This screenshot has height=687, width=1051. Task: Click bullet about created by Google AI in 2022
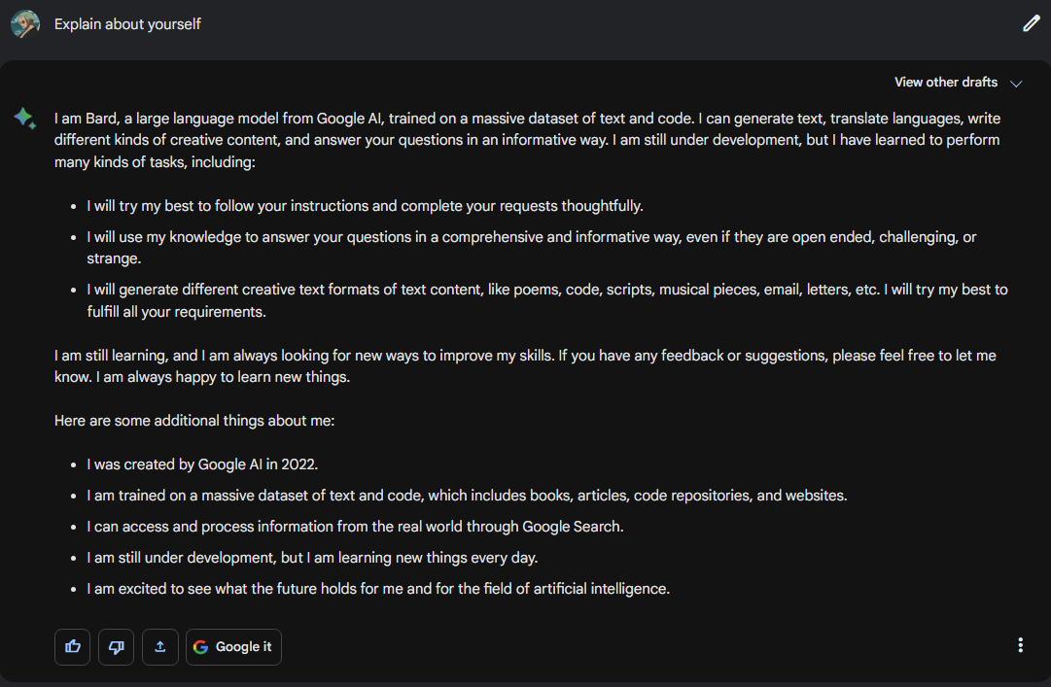tap(202, 464)
